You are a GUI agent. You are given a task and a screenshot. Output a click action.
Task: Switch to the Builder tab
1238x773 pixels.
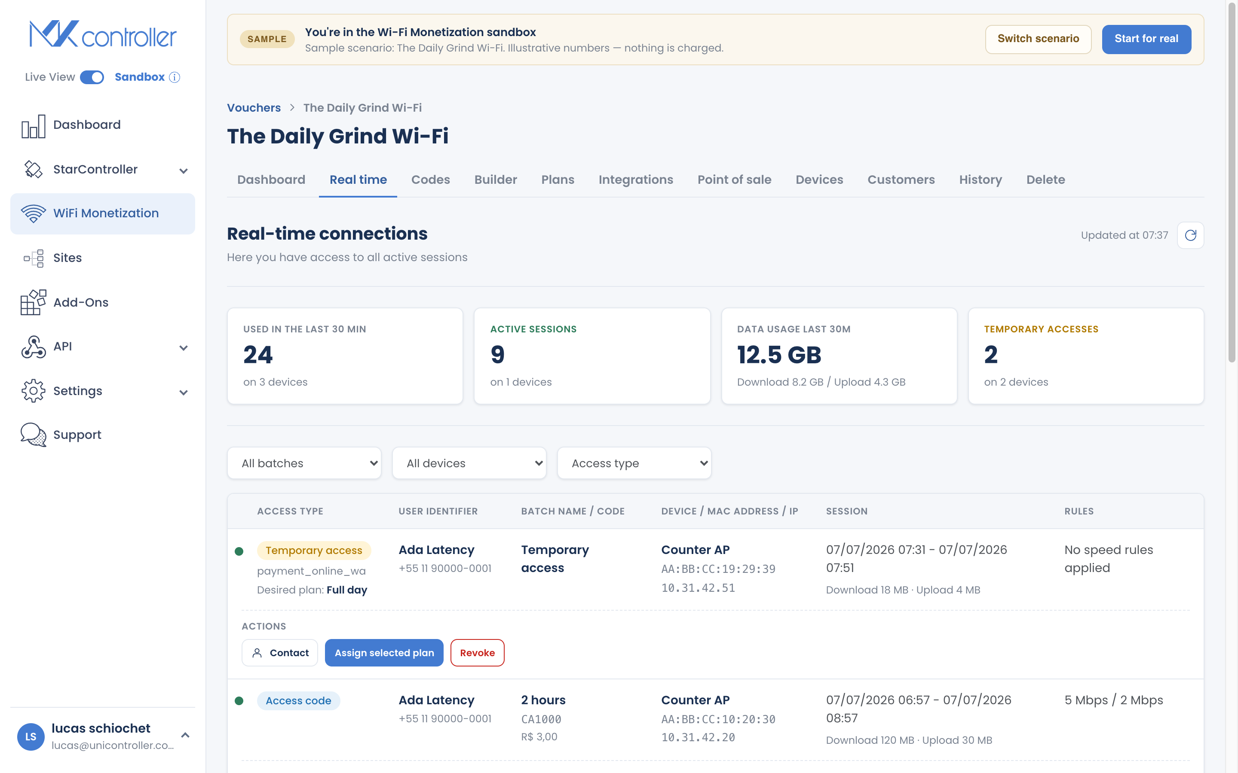point(495,180)
